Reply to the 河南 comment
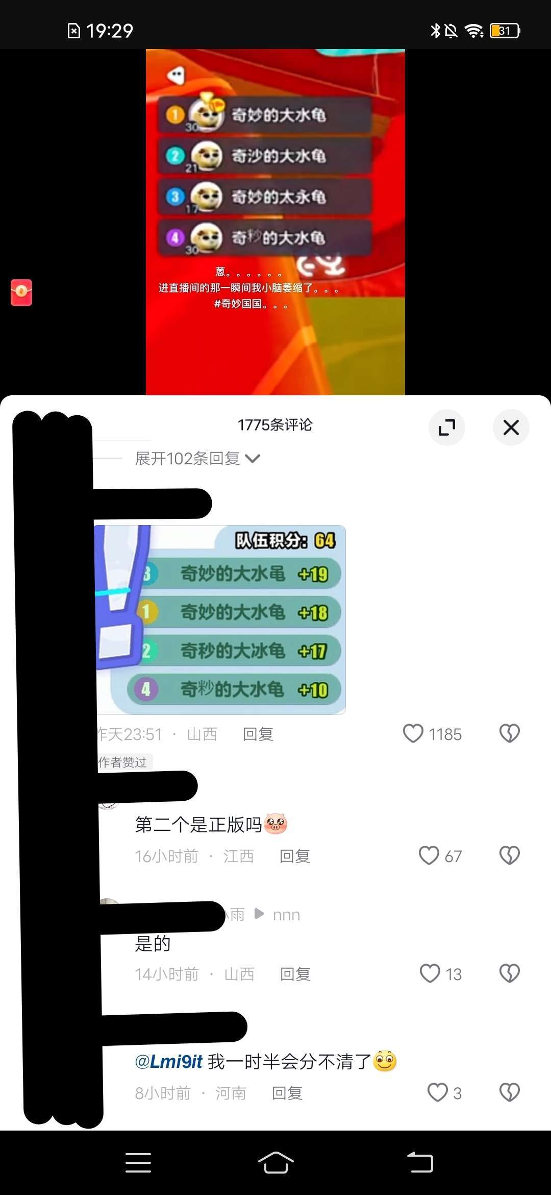551x1195 pixels. coord(287,1093)
